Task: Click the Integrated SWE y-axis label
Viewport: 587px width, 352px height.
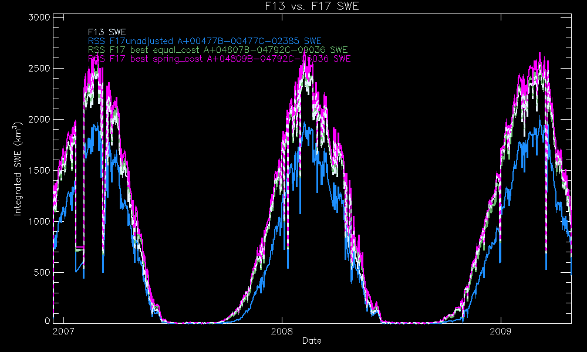Action: pyautogui.click(x=18, y=170)
